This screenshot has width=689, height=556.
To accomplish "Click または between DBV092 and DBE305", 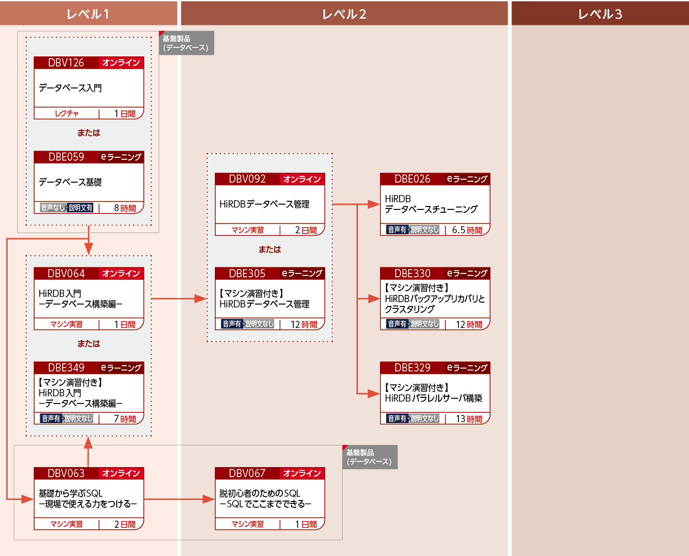I will 270,250.
